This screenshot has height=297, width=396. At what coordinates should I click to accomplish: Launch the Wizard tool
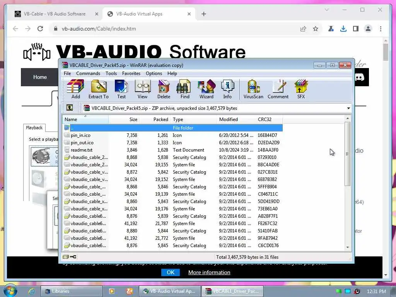click(207, 89)
